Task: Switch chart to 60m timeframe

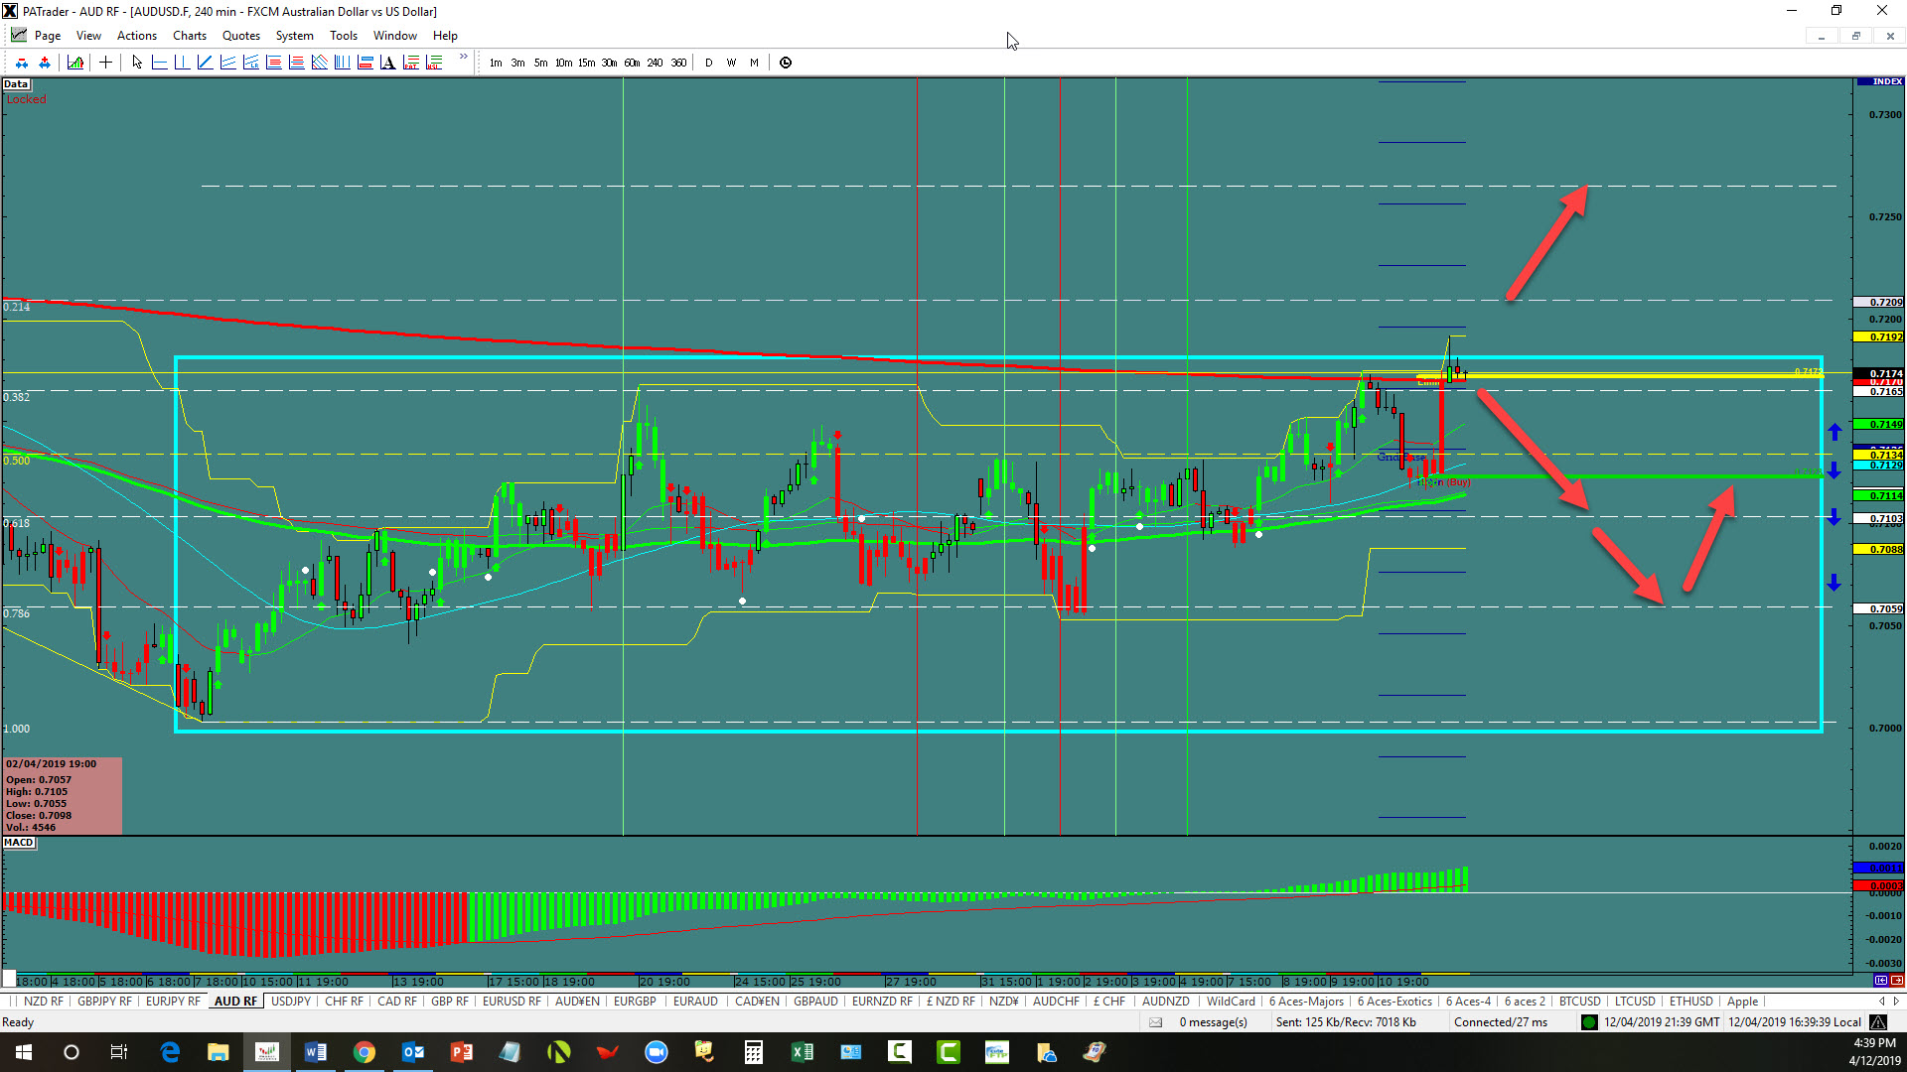Action: [x=632, y=63]
